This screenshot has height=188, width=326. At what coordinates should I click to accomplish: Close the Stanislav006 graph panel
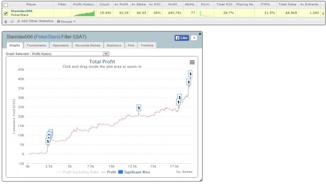(x=200, y=34)
